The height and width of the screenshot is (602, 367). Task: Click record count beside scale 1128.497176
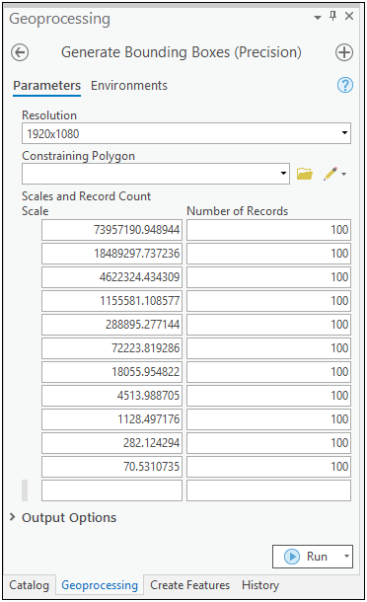(x=268, y=419)
